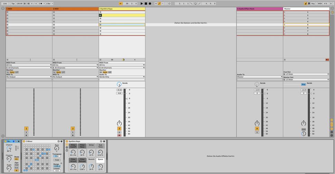Toggle the Automation Arm pencil button
The width and height of the screenshot is (335, 174).
[x=159, y=4]
